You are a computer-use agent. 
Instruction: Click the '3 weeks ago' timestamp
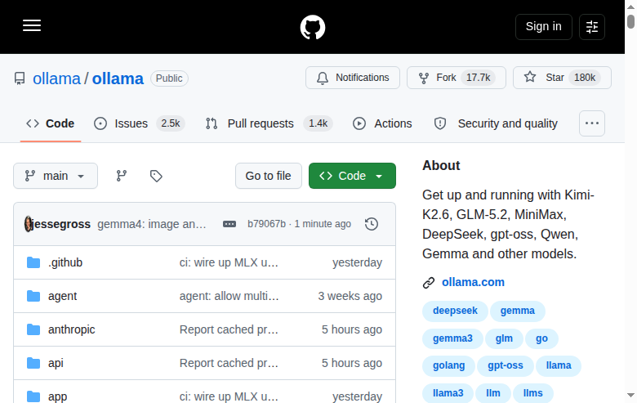(350, 296)
